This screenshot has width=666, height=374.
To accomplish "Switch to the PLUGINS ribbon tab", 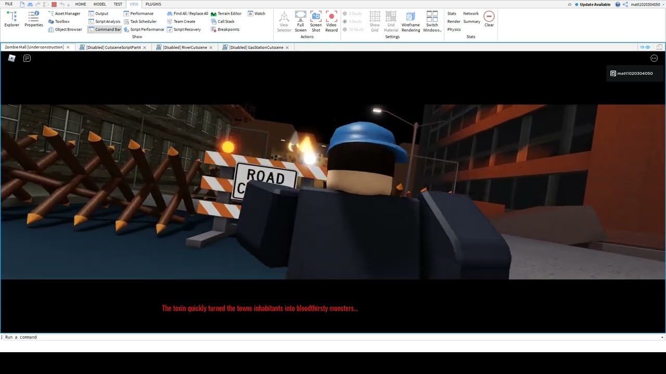I will pyautogui.click(x=153, y=4).
